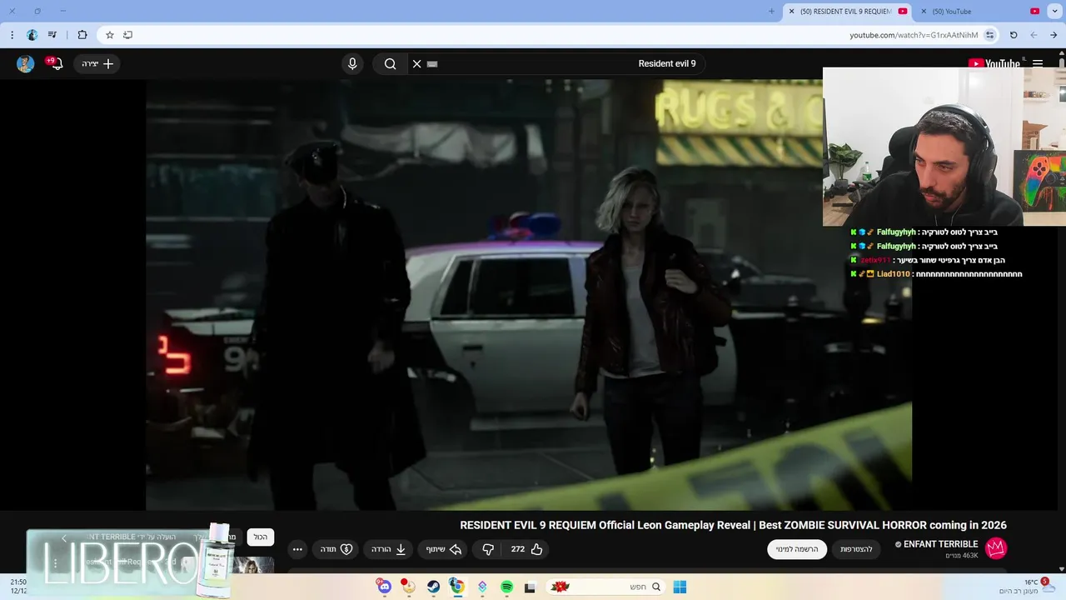This screenshot has height=600, width=1066.
Task: Open the ENFANT TERRIBLE channel name link
Action: (940, 544)
